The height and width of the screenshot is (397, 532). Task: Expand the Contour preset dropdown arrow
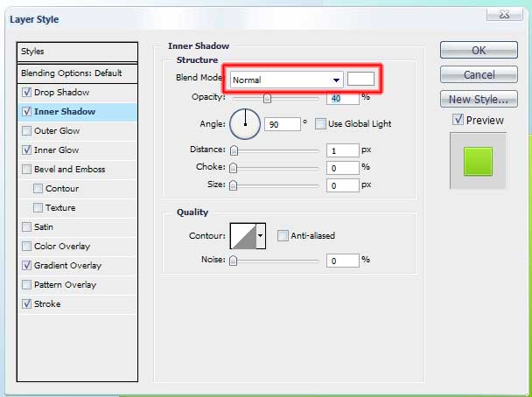(262, 235)
